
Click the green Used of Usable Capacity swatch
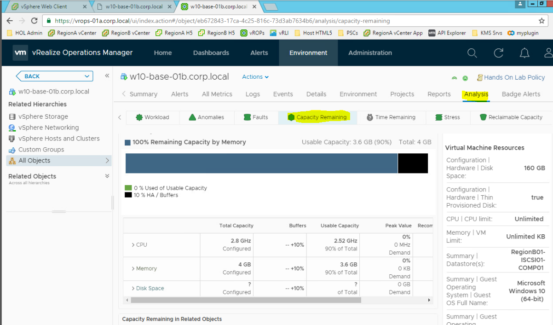pyautogui.click(x=128, y=188)
